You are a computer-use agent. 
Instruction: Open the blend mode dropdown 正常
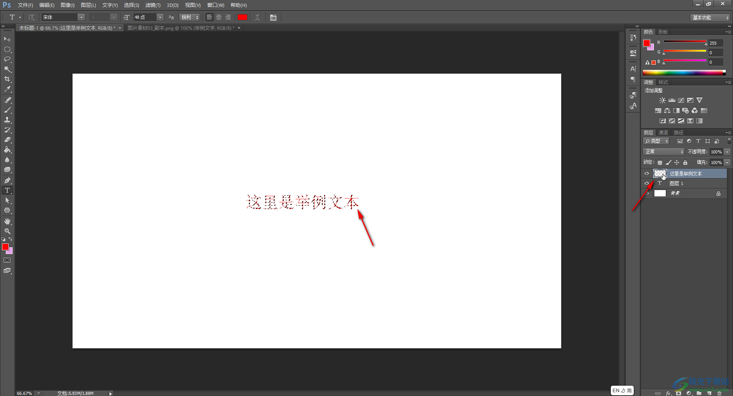coord(664,152)
